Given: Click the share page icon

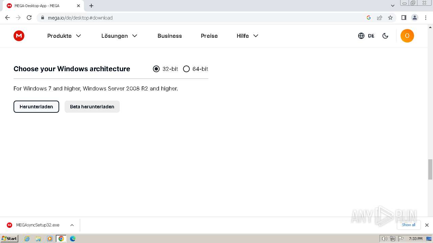Looking at the screenshot, I should point(380,18).
